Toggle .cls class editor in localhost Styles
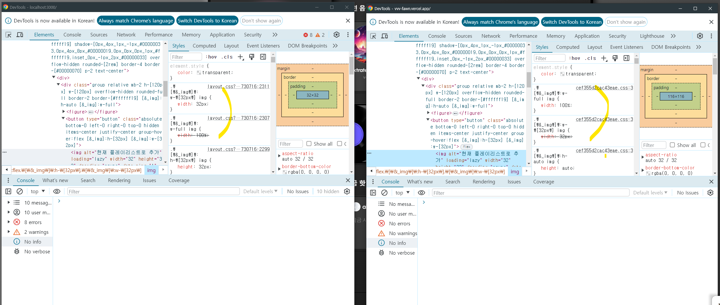This screenshot has height=305, width=720. click(x=227, y=57)
